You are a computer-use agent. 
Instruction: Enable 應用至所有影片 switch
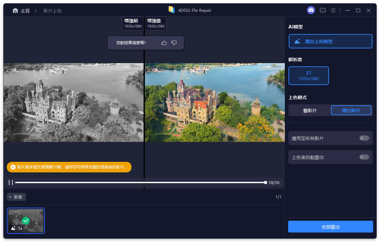click(364, 138)
